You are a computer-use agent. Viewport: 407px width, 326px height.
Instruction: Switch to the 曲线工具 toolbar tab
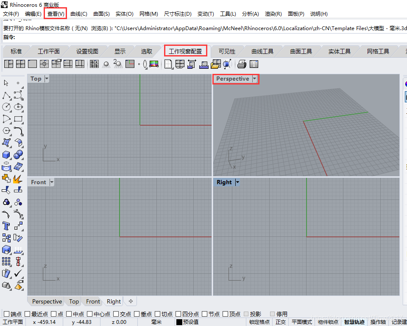click(262, 51)
